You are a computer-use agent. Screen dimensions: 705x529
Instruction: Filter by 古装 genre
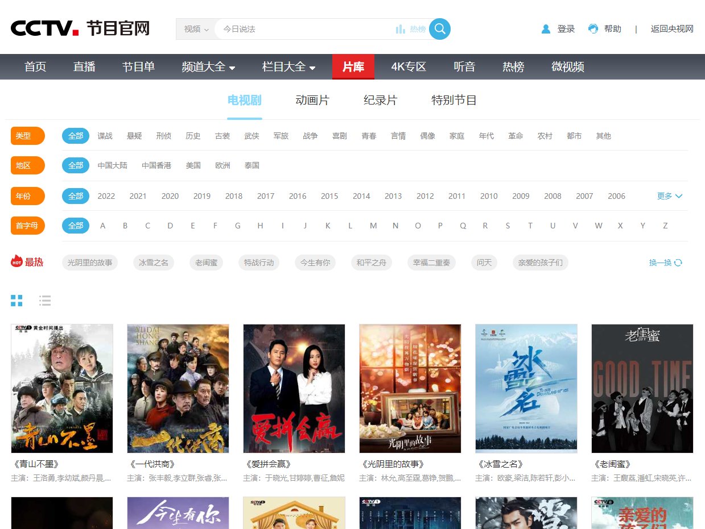222,136
